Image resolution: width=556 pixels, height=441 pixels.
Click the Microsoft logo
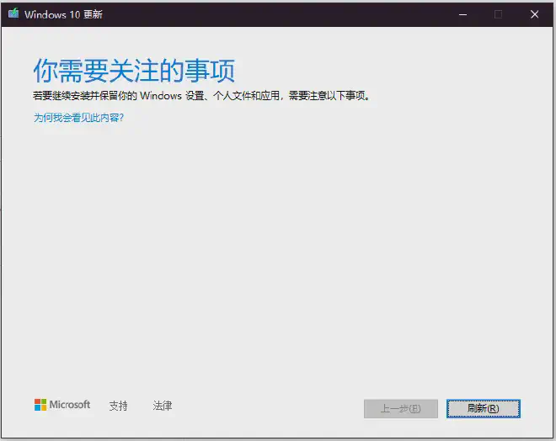[62, 405]
